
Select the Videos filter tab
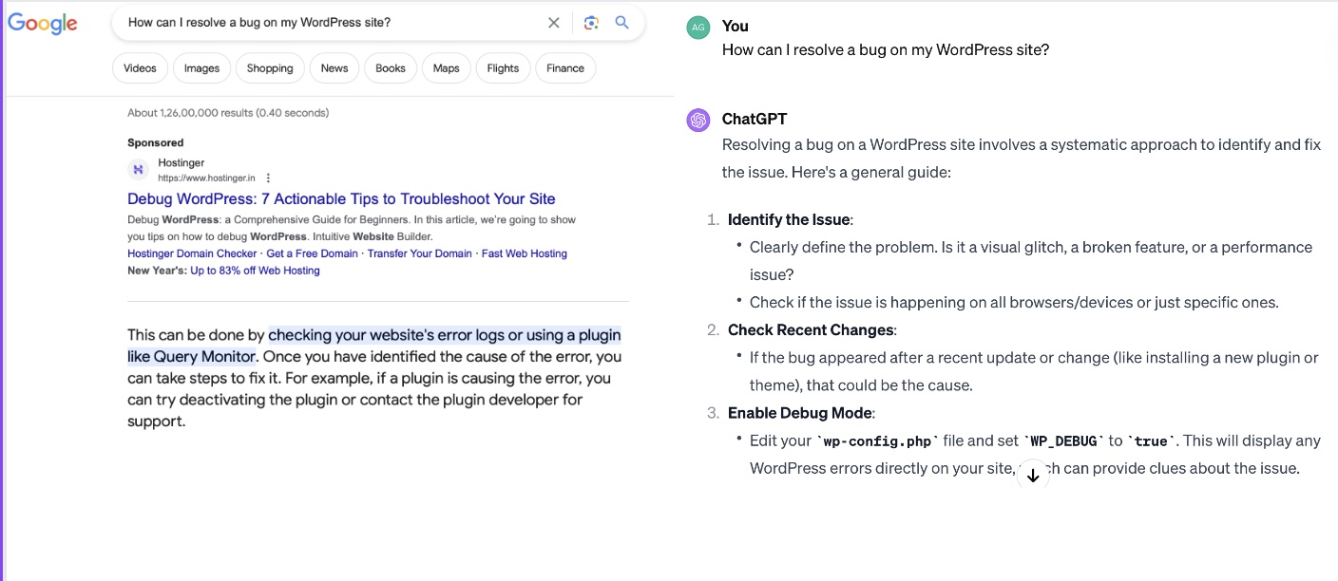coord(140,68)
